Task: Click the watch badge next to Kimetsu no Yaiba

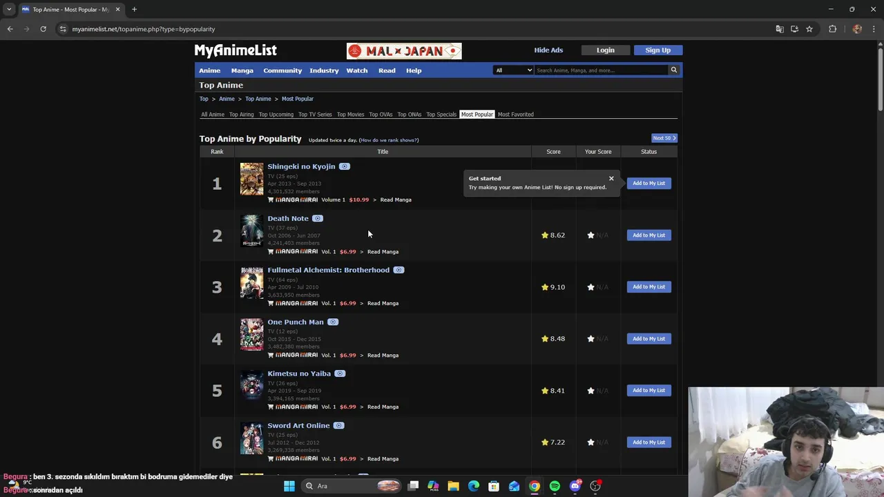Action: point(340,373)
